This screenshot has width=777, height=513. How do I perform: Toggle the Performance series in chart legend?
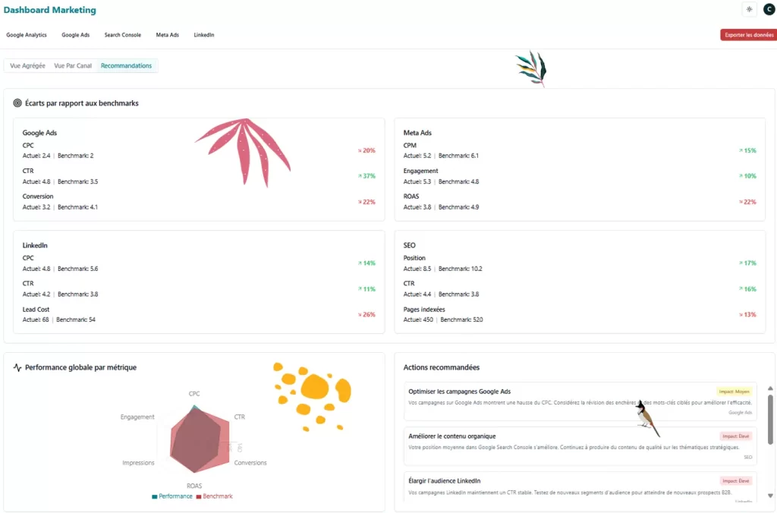[172, 496]
